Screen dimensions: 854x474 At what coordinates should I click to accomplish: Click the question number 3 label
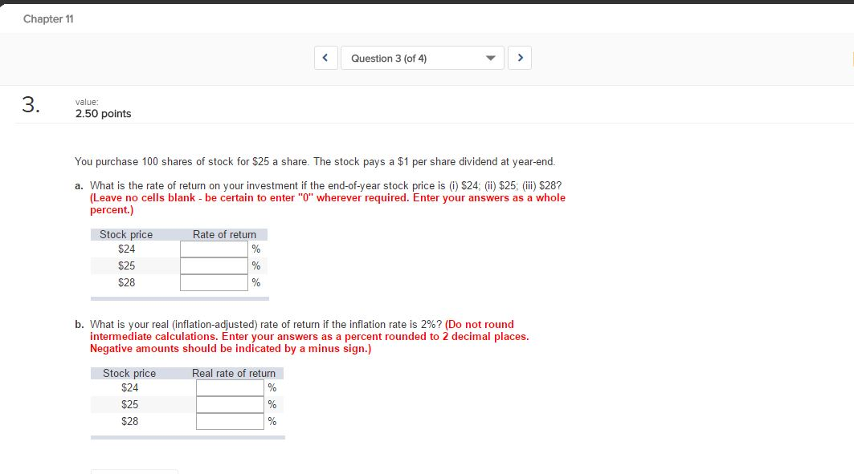tap(29, 103)
